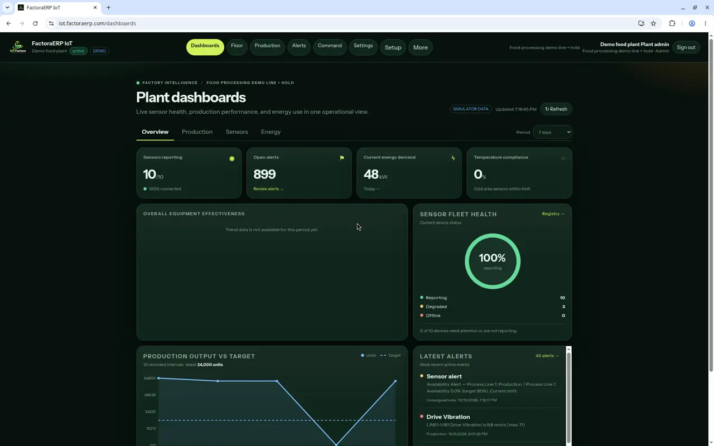Click the Demo food plant Plant admin label
714x446 pixels.
point(634,44)
